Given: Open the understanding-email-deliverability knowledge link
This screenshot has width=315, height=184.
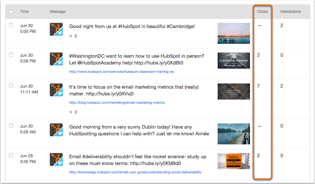Looking at the screenshot, I should click(x=135, y=172).
